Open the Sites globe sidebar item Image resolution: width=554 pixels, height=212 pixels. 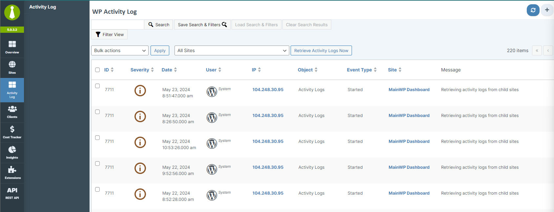click(12, 67)
